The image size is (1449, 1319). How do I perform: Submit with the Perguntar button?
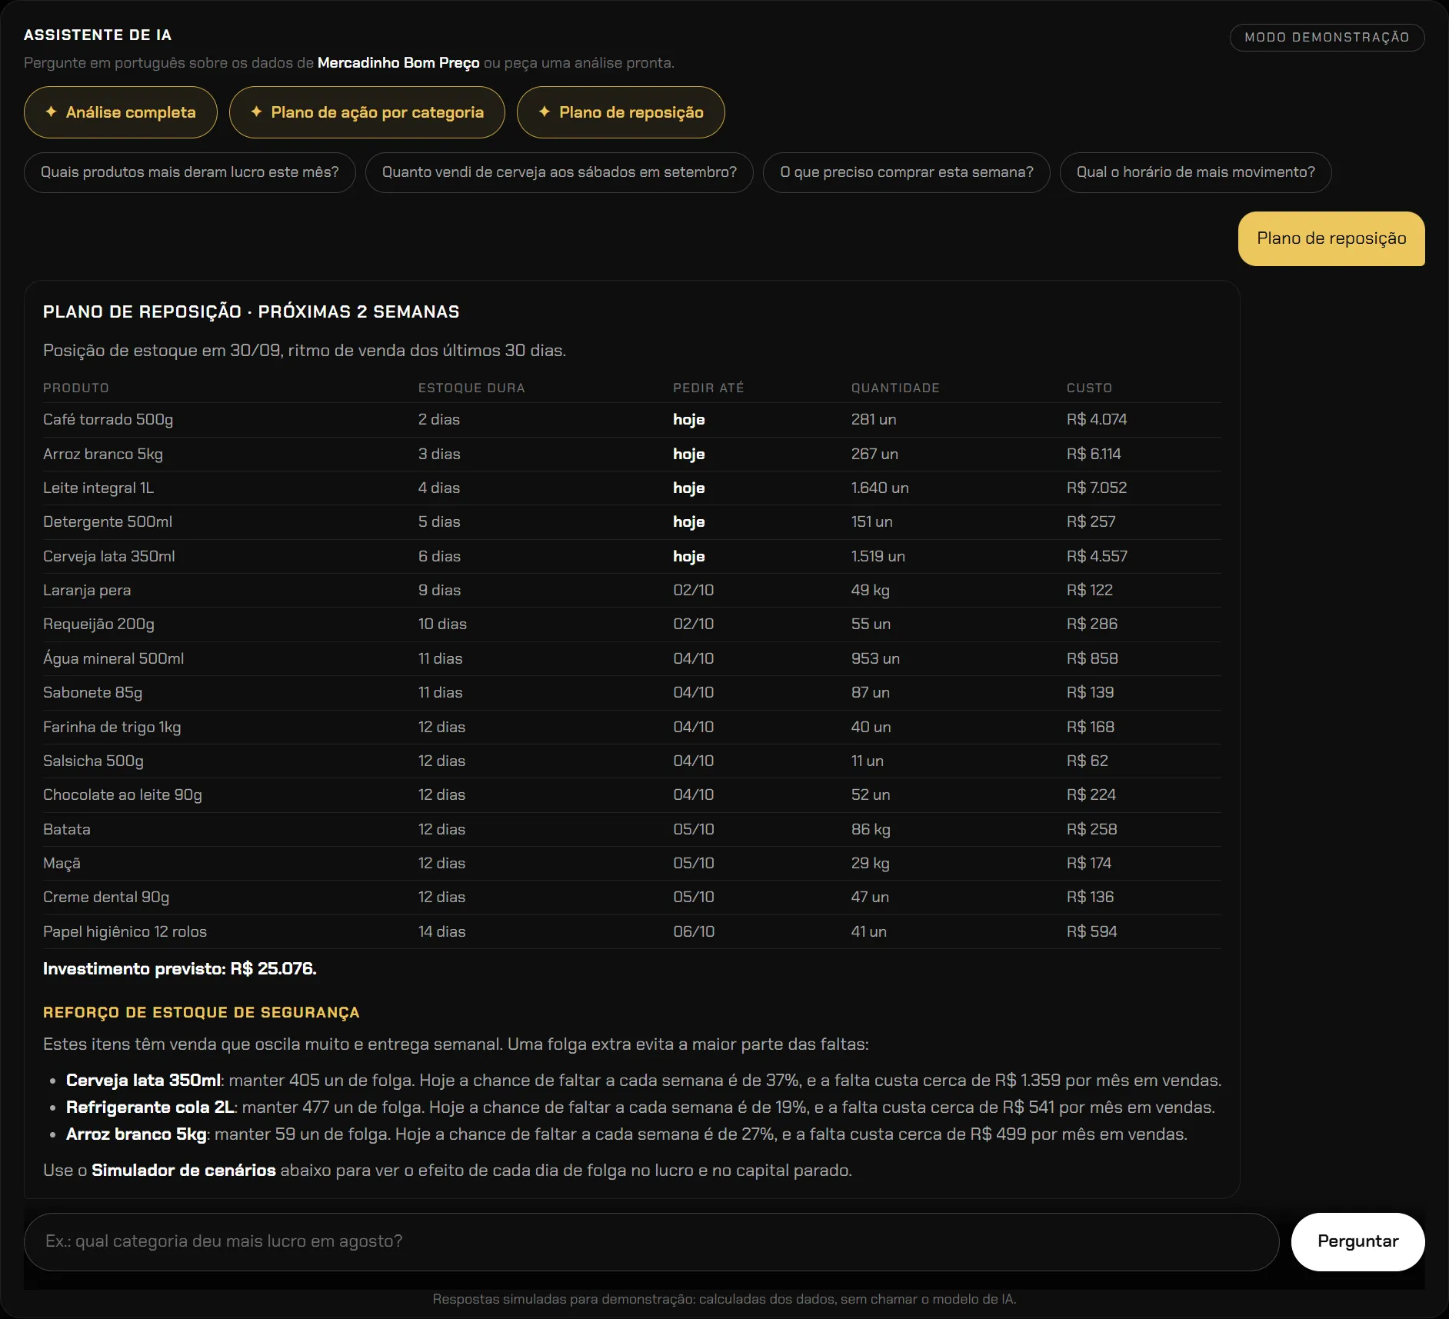click(1357, 1241)
